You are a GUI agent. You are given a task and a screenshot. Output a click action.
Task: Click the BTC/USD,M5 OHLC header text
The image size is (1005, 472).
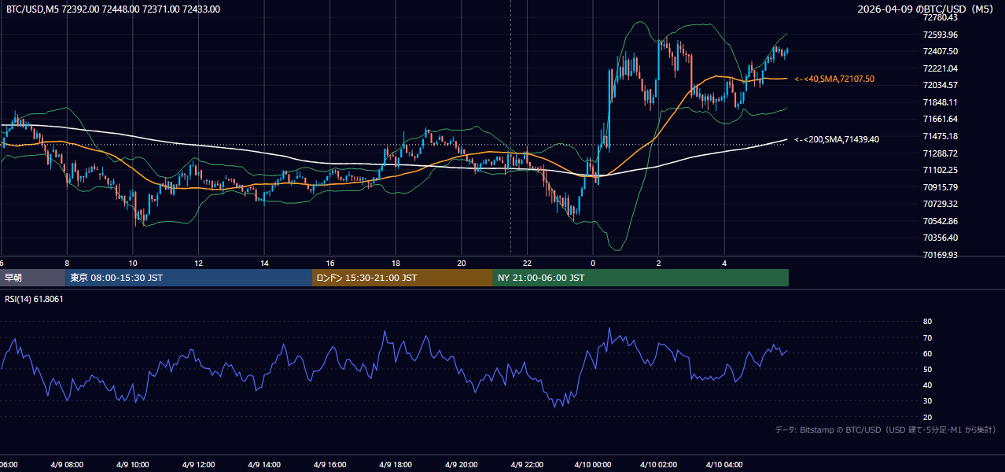(113, 9)
